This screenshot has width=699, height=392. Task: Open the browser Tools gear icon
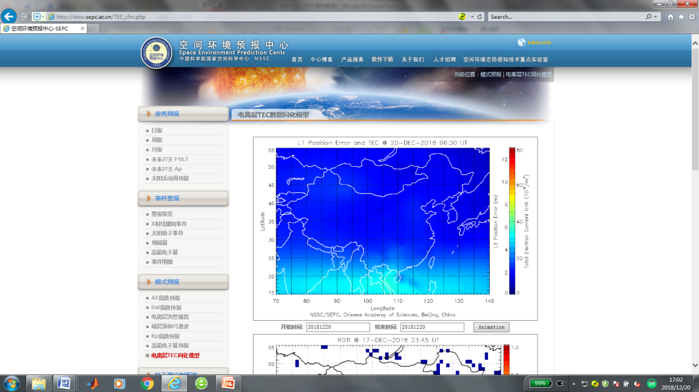[691, 17]
